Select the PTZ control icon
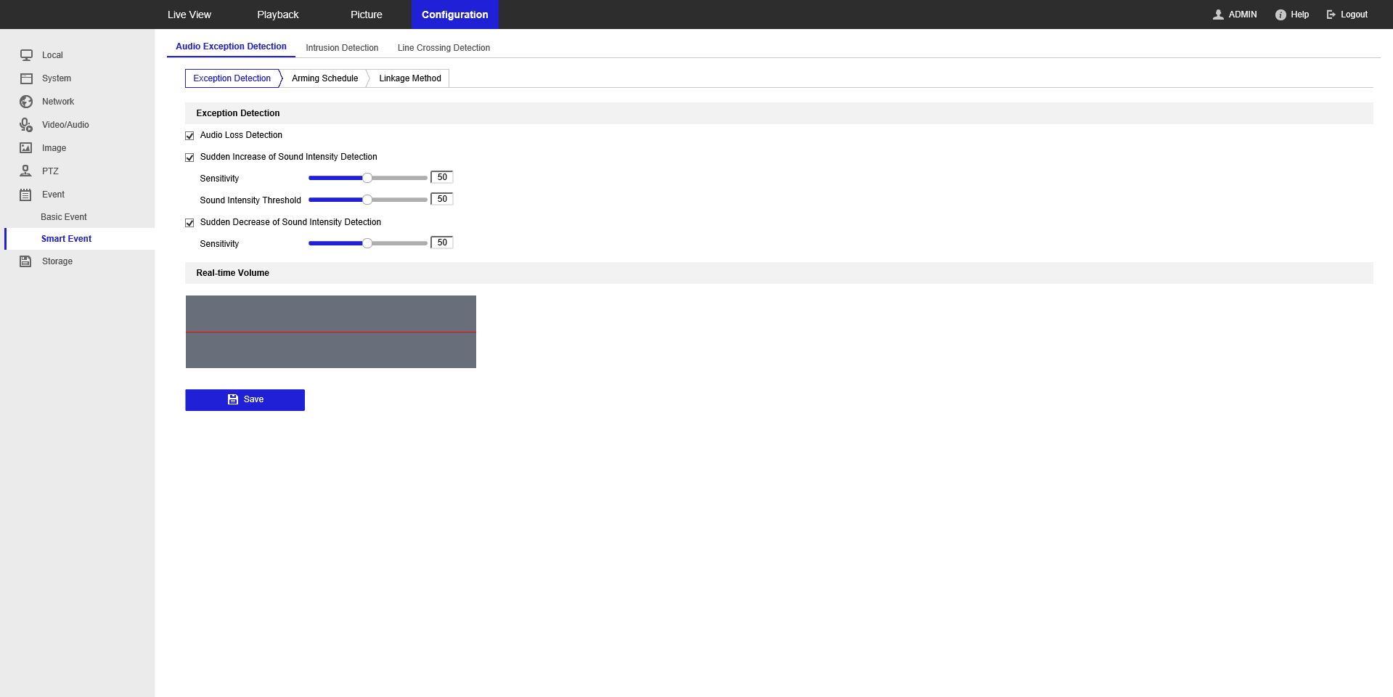The width and height of the screenshot is (1393, 697). (x=26, y=171)
